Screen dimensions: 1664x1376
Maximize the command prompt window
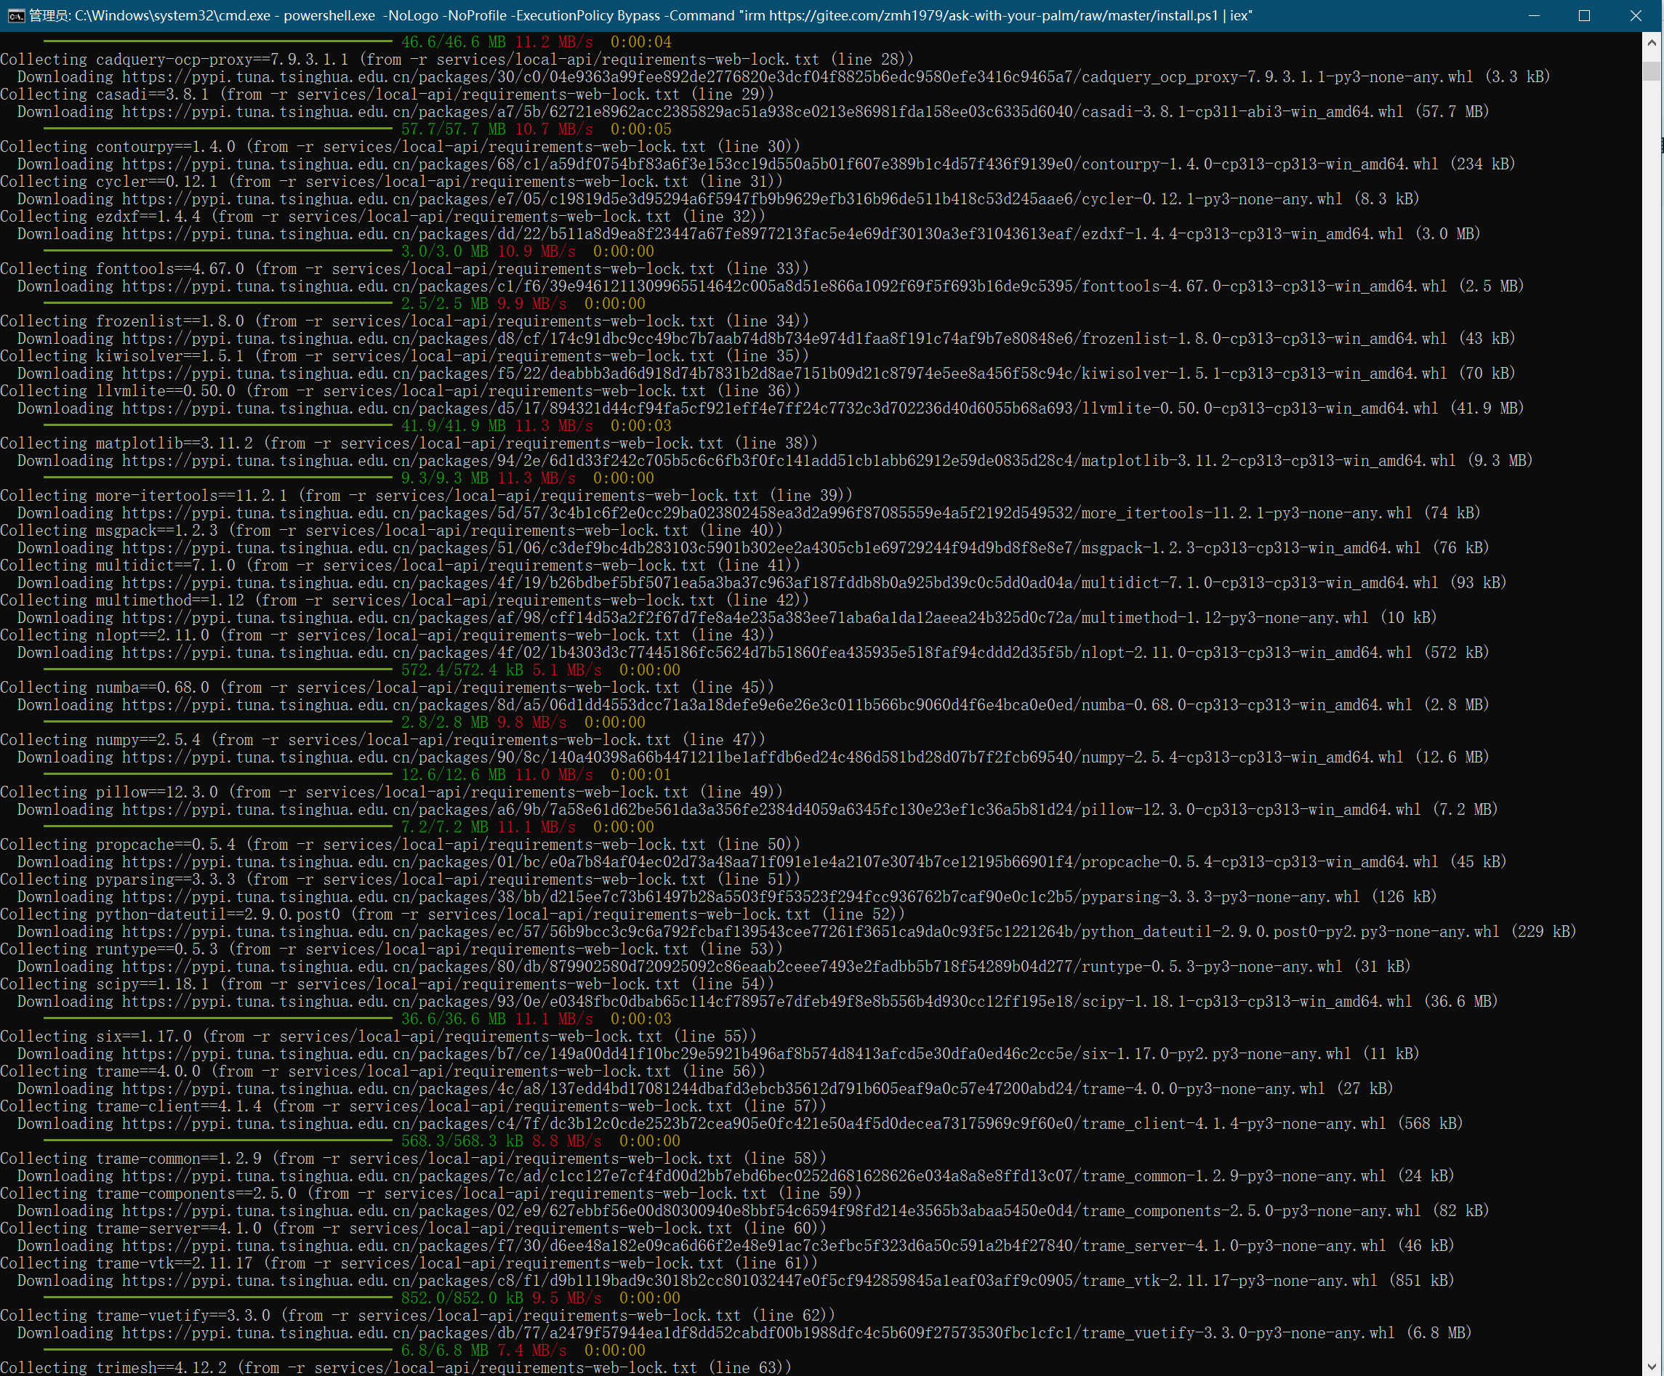1584,16
